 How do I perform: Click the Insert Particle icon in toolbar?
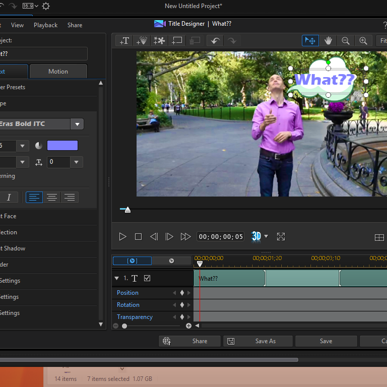coord(142,41)
